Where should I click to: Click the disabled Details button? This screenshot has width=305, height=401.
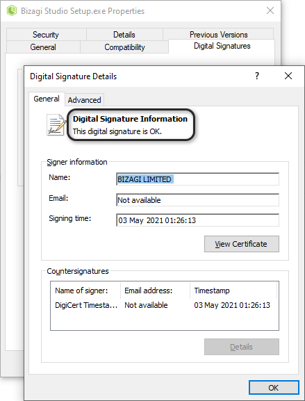point(241,347)
